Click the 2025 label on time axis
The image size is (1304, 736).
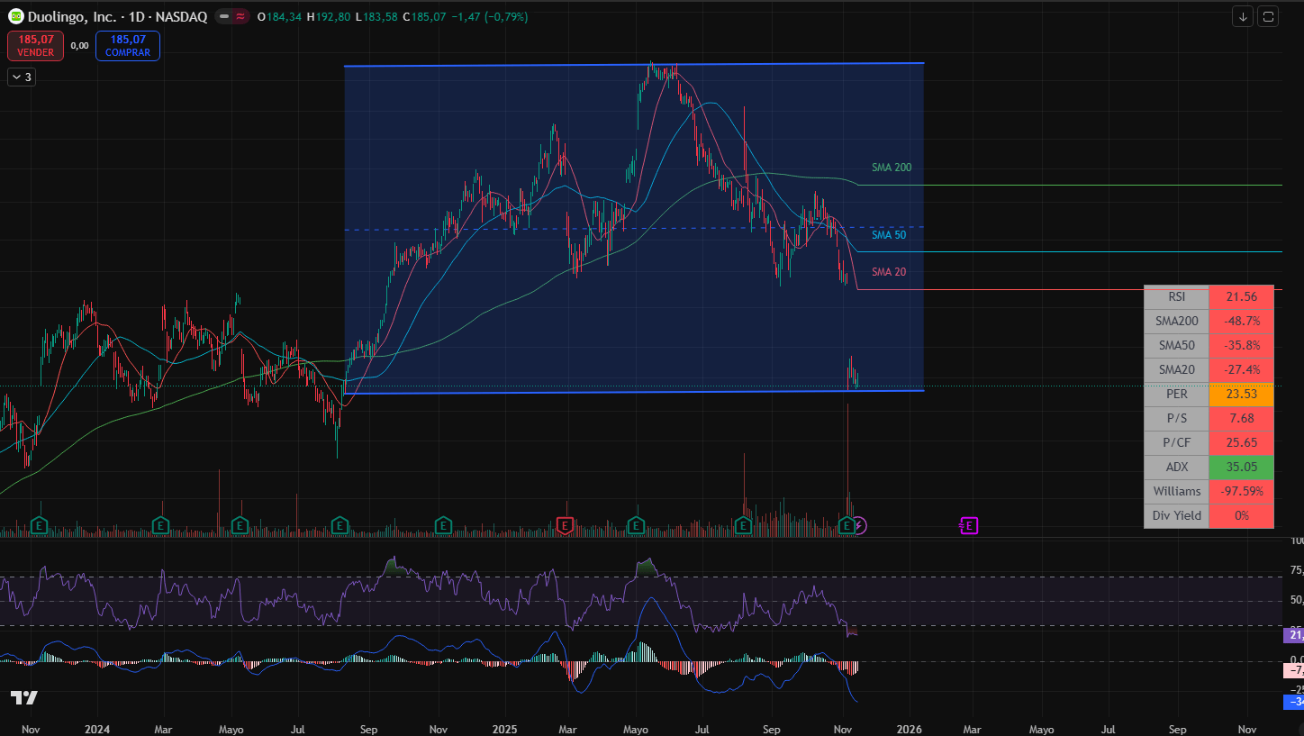tap(504, 728)
